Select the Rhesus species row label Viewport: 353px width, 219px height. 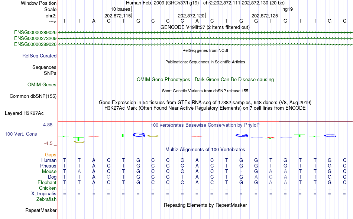coord(48,166)
